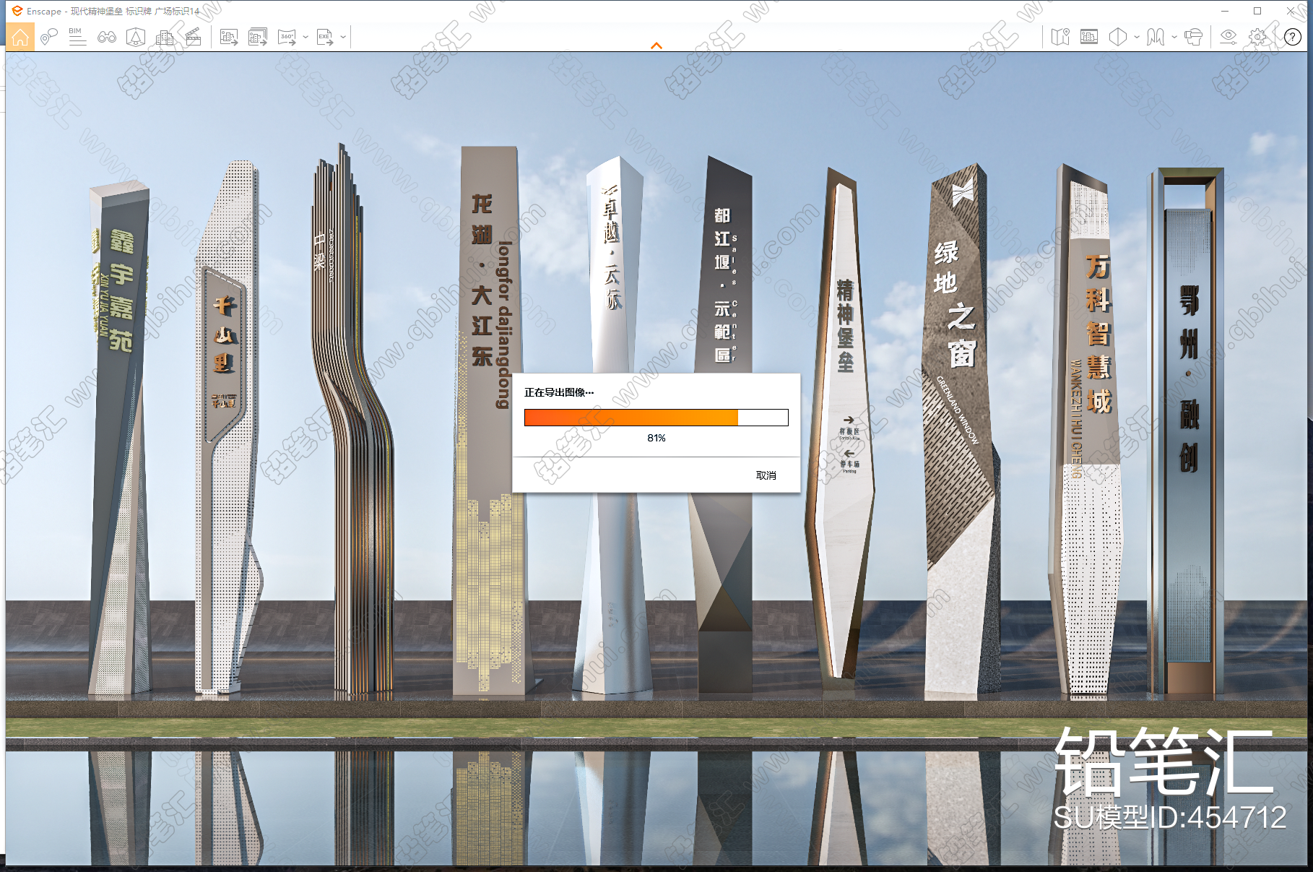
Task: Click the 取消 button in export dialog
Action: (x=766, y=475)
